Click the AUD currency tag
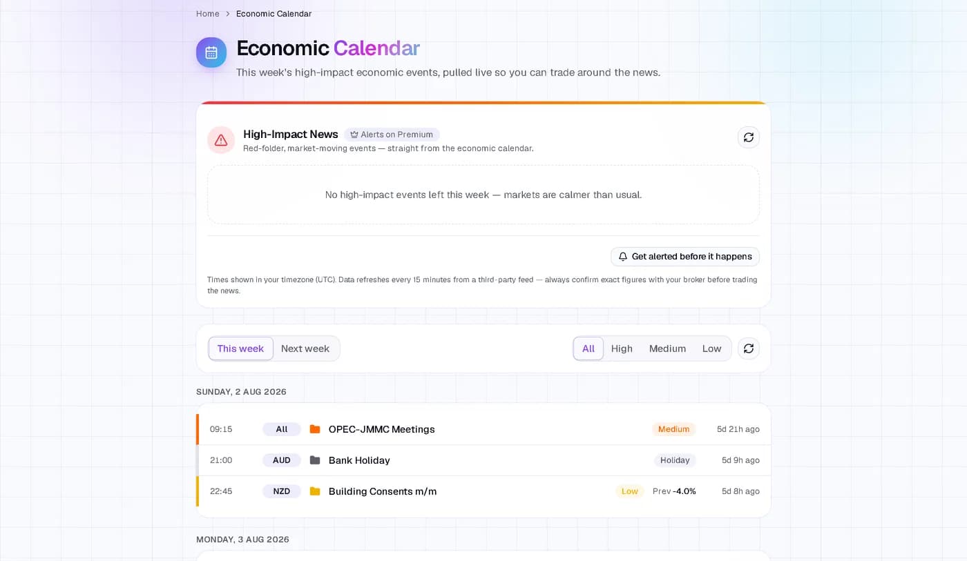Image resolution: width=967 pixels, height=561 pixels. click(282, 460)
